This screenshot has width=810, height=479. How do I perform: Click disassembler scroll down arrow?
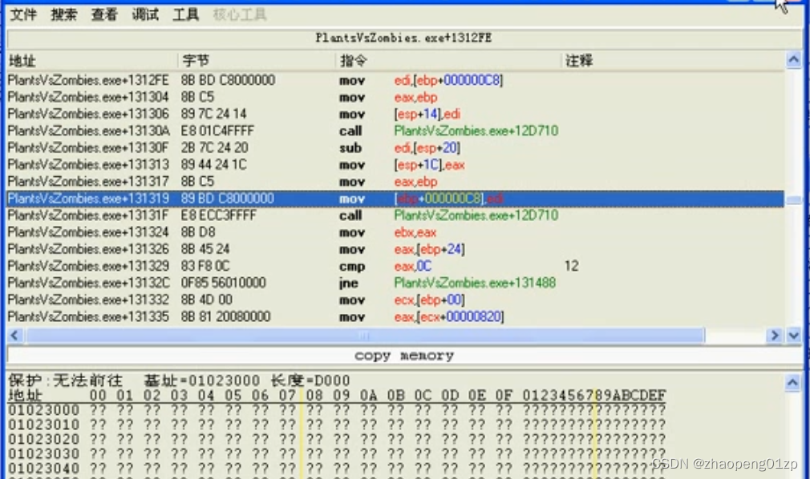click(794, 336)
